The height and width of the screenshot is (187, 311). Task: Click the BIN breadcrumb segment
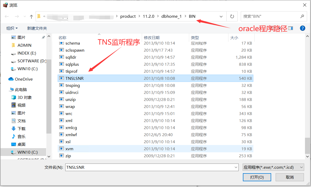click(192, 16)
